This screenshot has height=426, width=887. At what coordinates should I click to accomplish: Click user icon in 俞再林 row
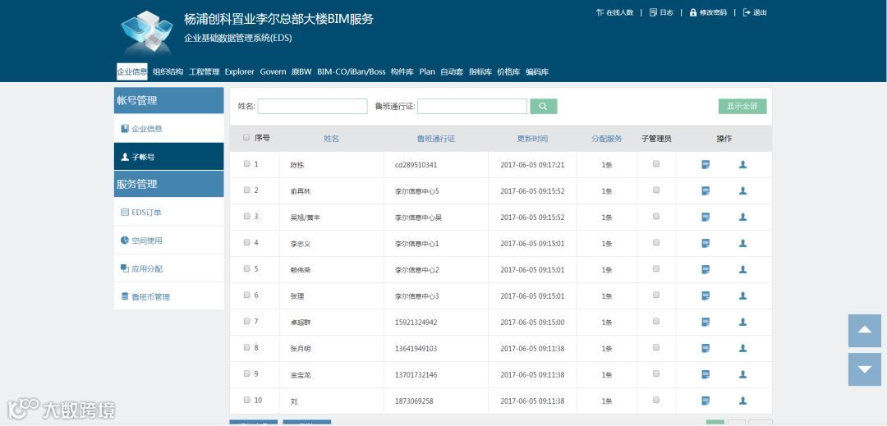coord(742,191)
